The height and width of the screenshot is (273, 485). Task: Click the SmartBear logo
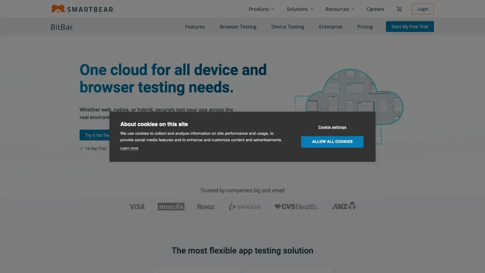coord(83,8)
